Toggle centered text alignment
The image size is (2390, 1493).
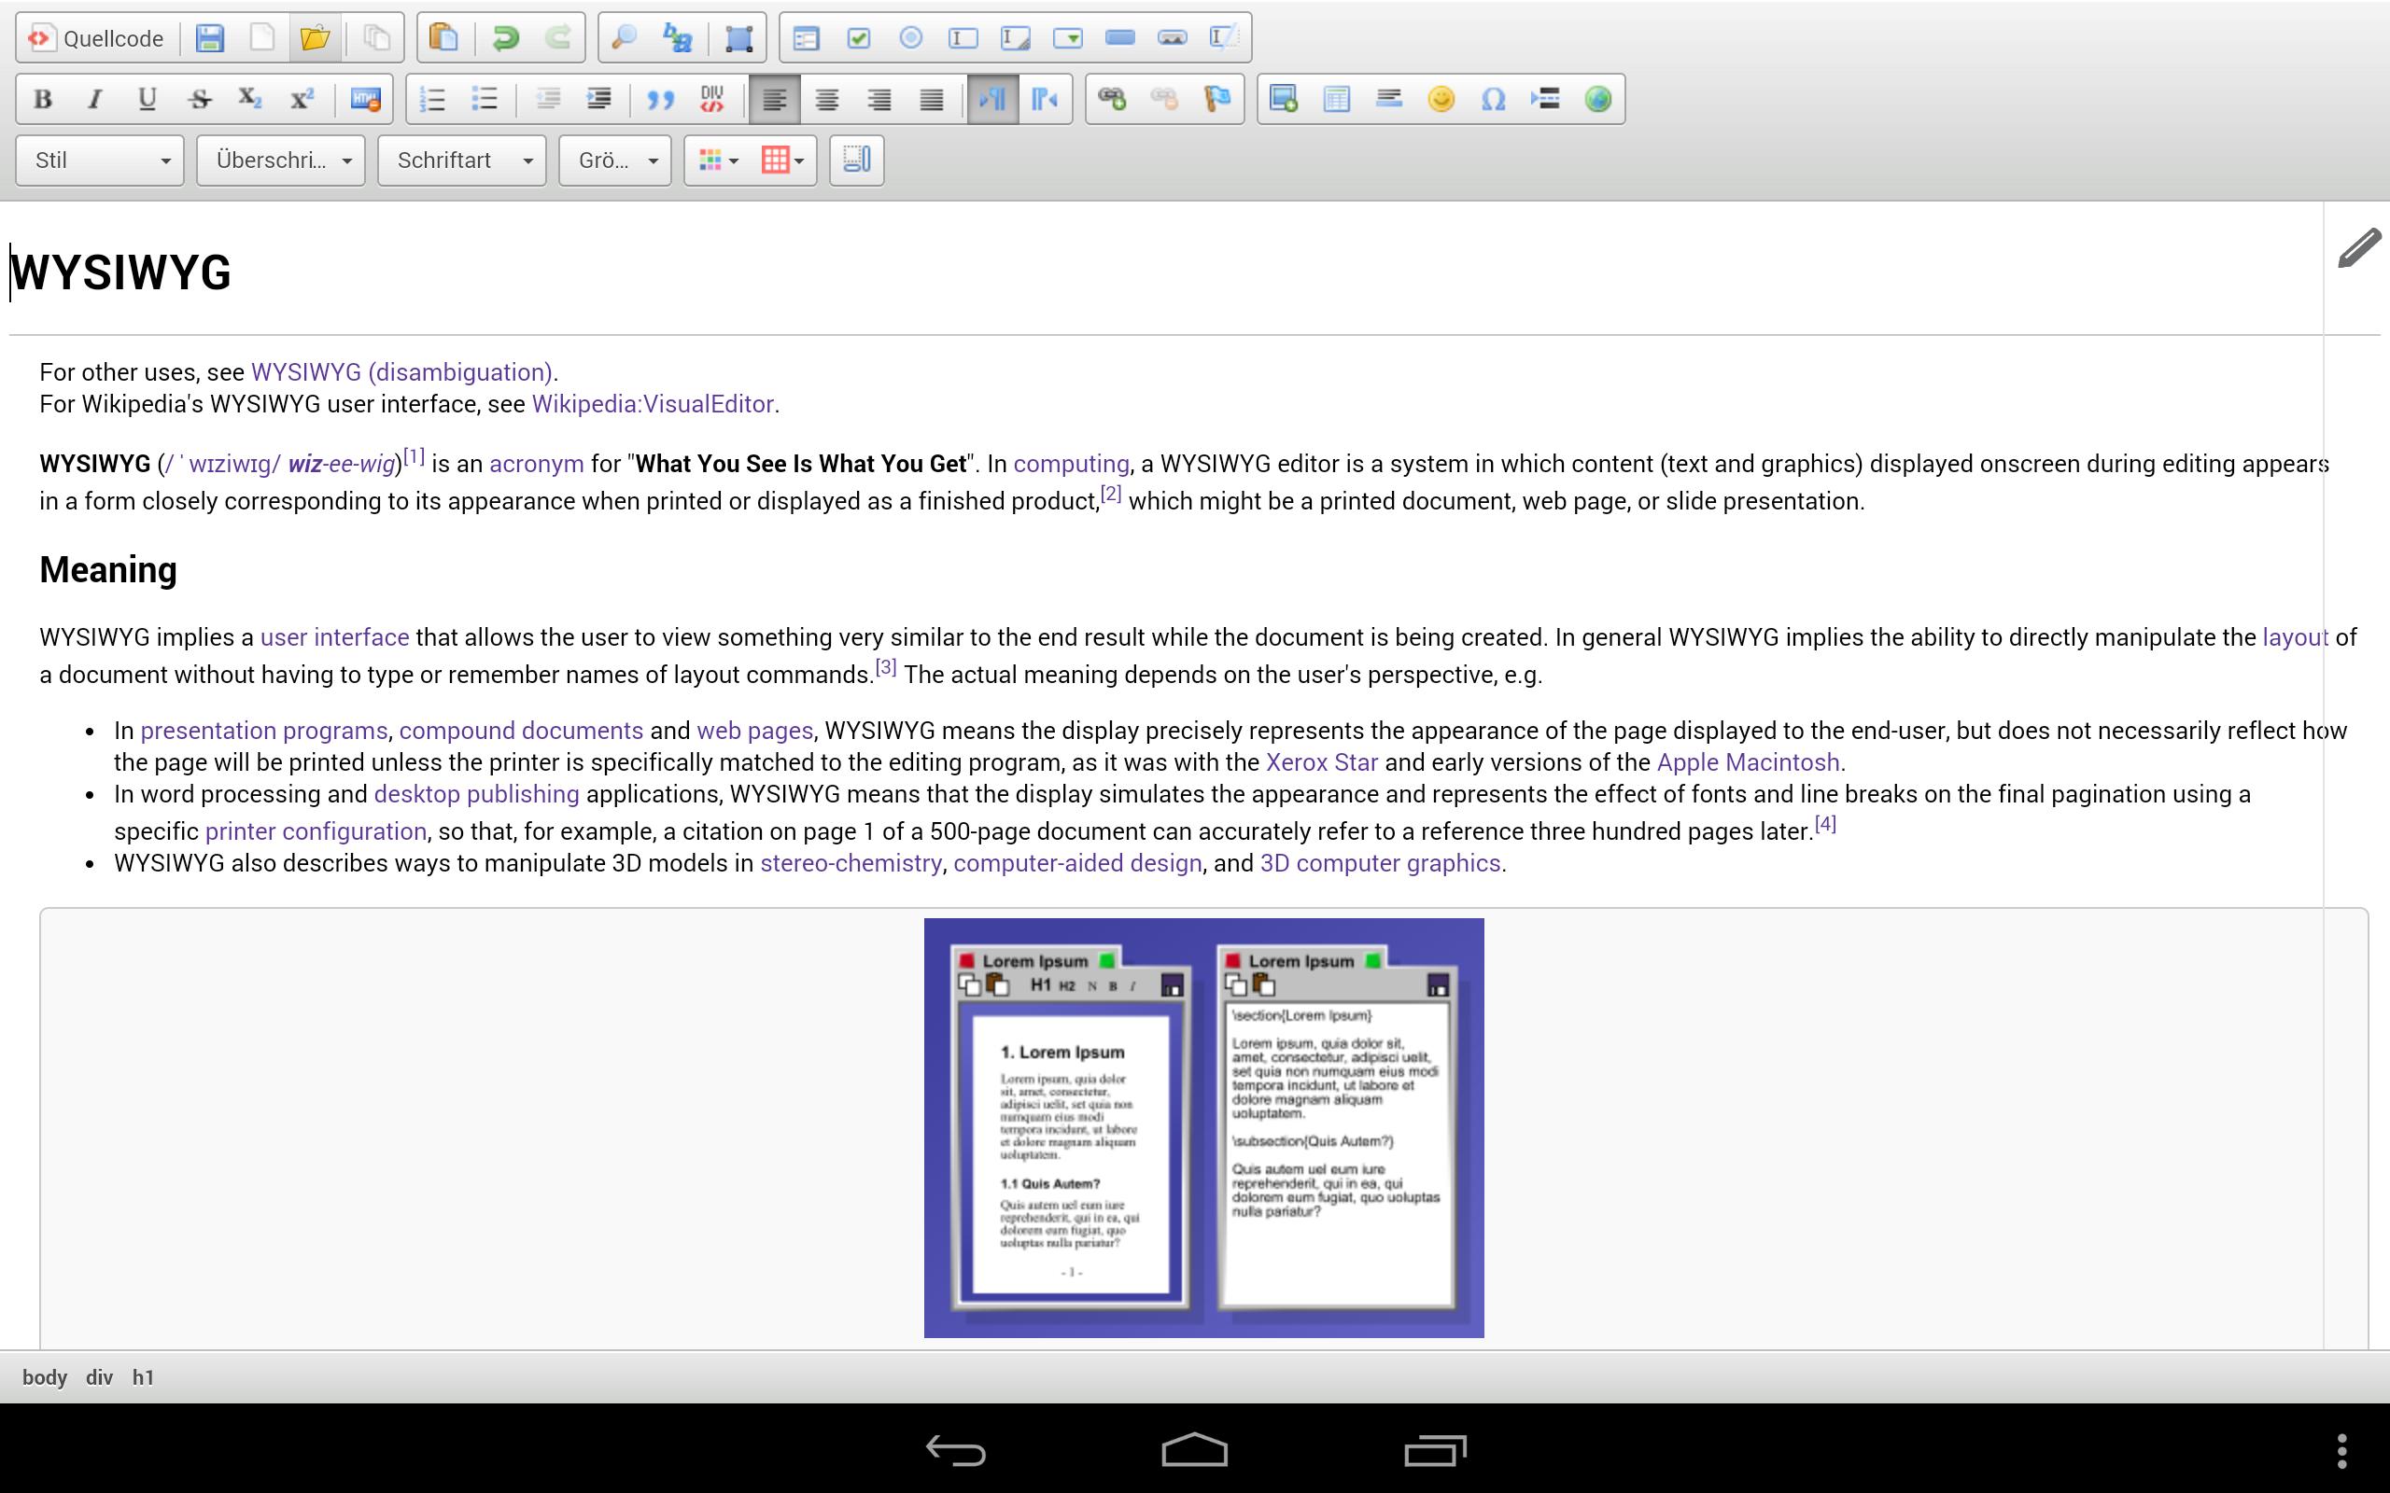(827, 98)
